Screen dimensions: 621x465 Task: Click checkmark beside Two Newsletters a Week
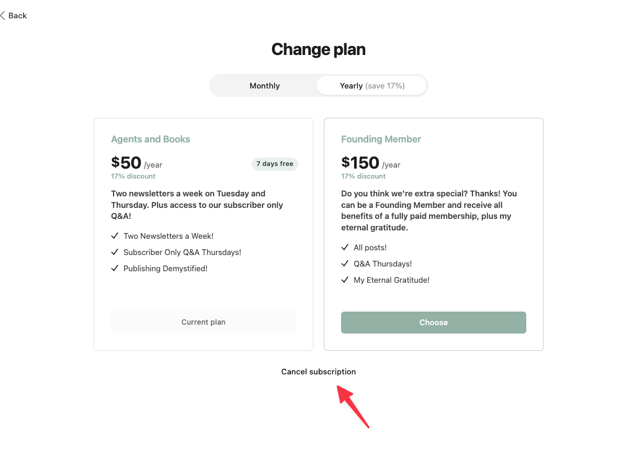[115, 236]
